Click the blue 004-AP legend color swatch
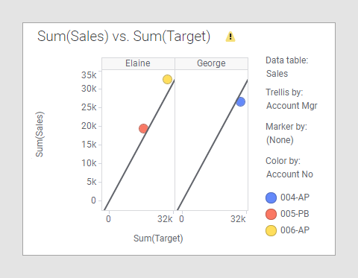358x278 pixels. (x=271, y=198)
